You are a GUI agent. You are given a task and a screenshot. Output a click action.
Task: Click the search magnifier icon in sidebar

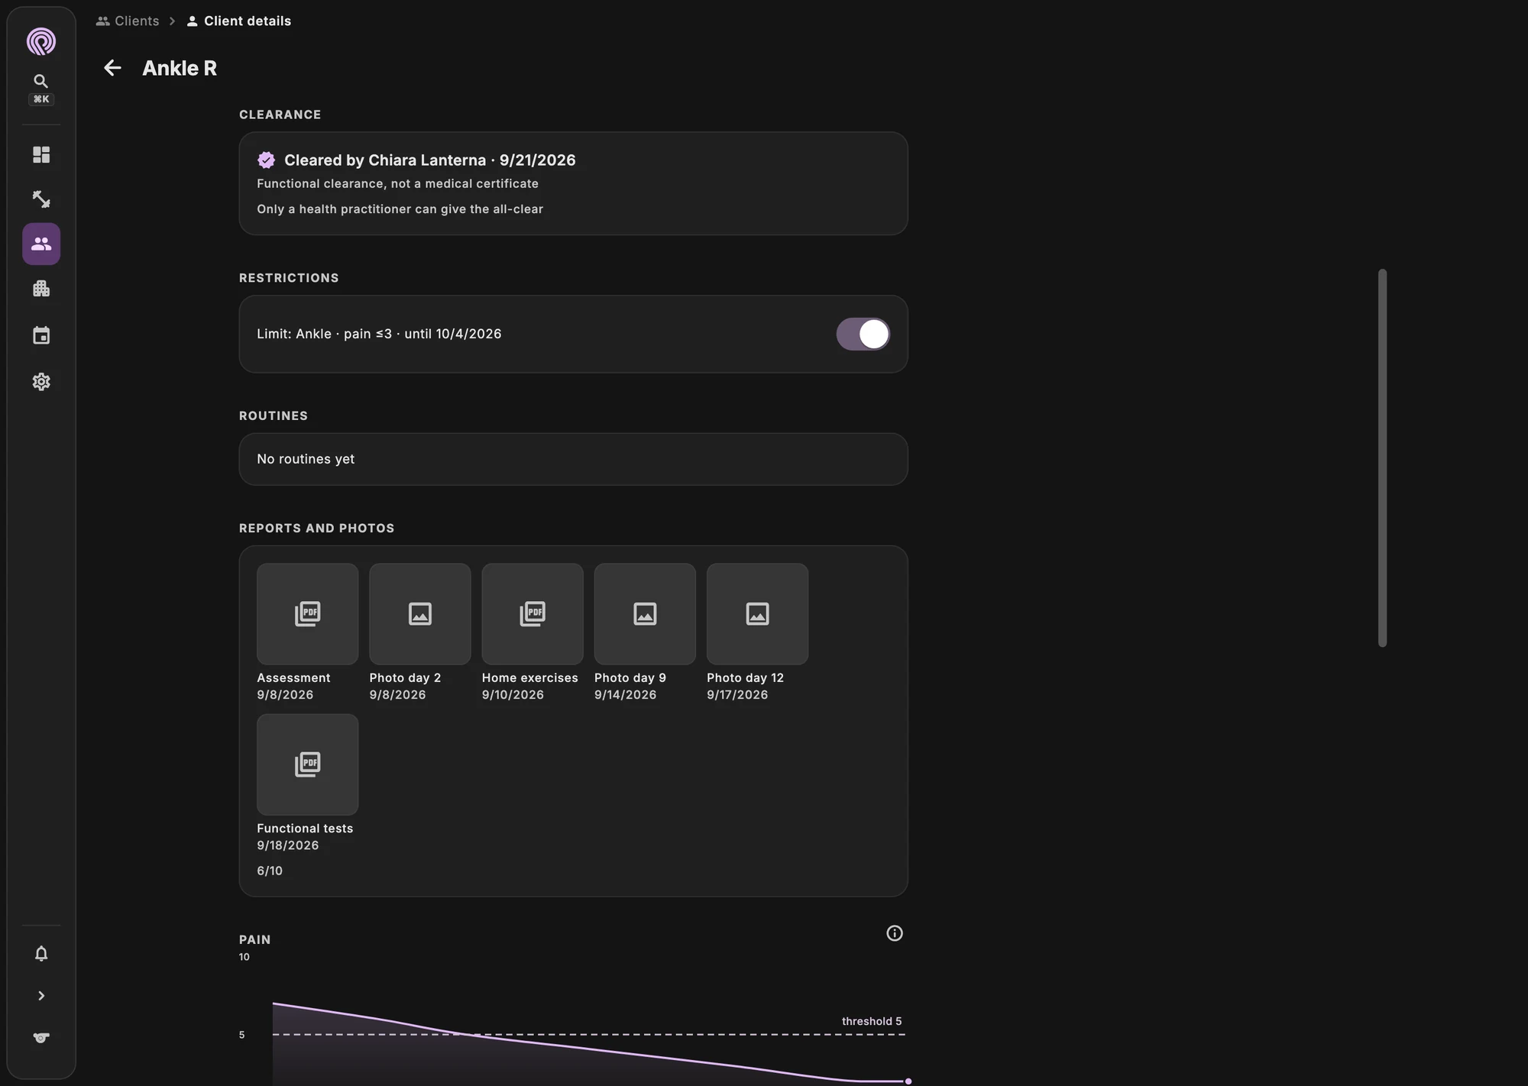tap(41, 81)
